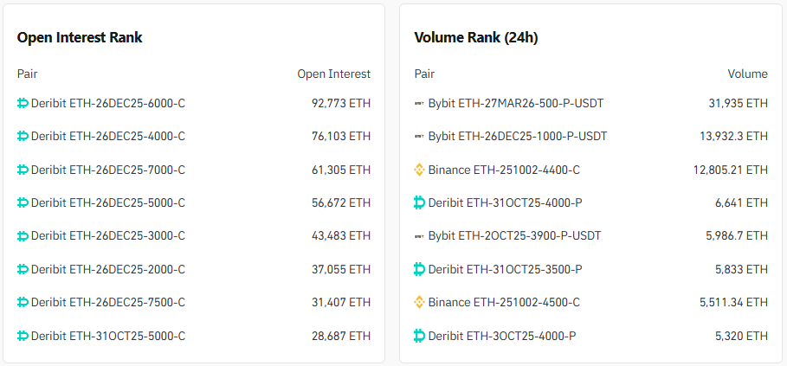
Task: Click Bybit icon beside ETH-27MAR26-500-P-USDT
Action: pyautogui.click(x=420, y=104)
